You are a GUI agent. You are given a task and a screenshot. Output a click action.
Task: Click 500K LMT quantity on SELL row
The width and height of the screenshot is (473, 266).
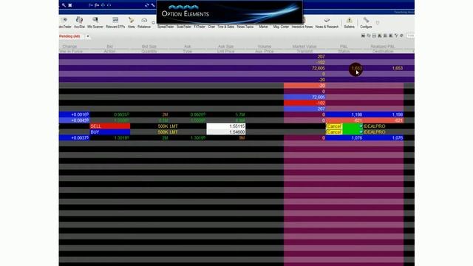[168, 126]
